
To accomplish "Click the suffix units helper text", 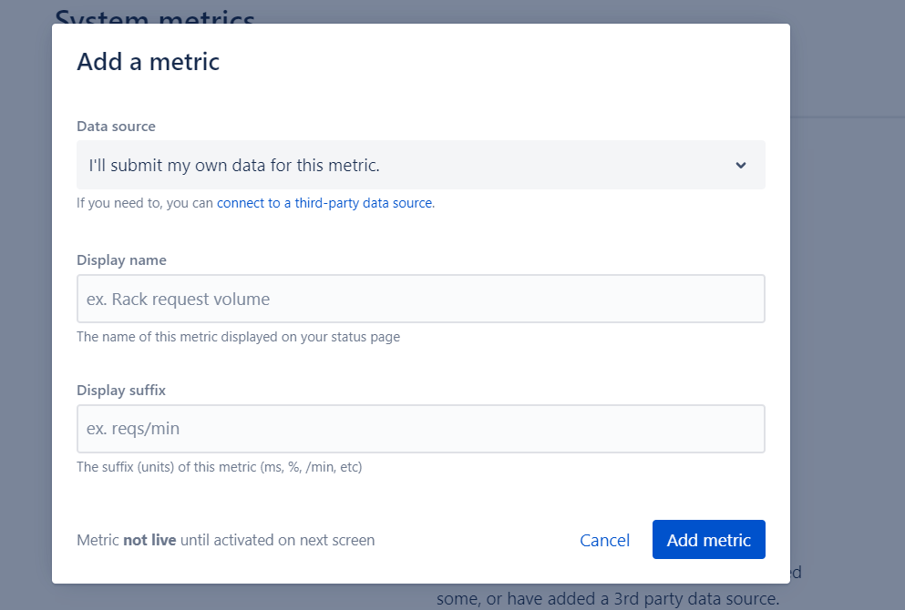I will 219,467.
